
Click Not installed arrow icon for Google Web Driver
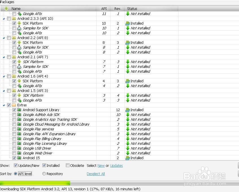tap(128, 153)
